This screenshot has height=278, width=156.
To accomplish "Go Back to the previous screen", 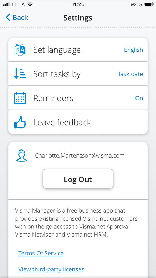I will (x=17, y=18).
